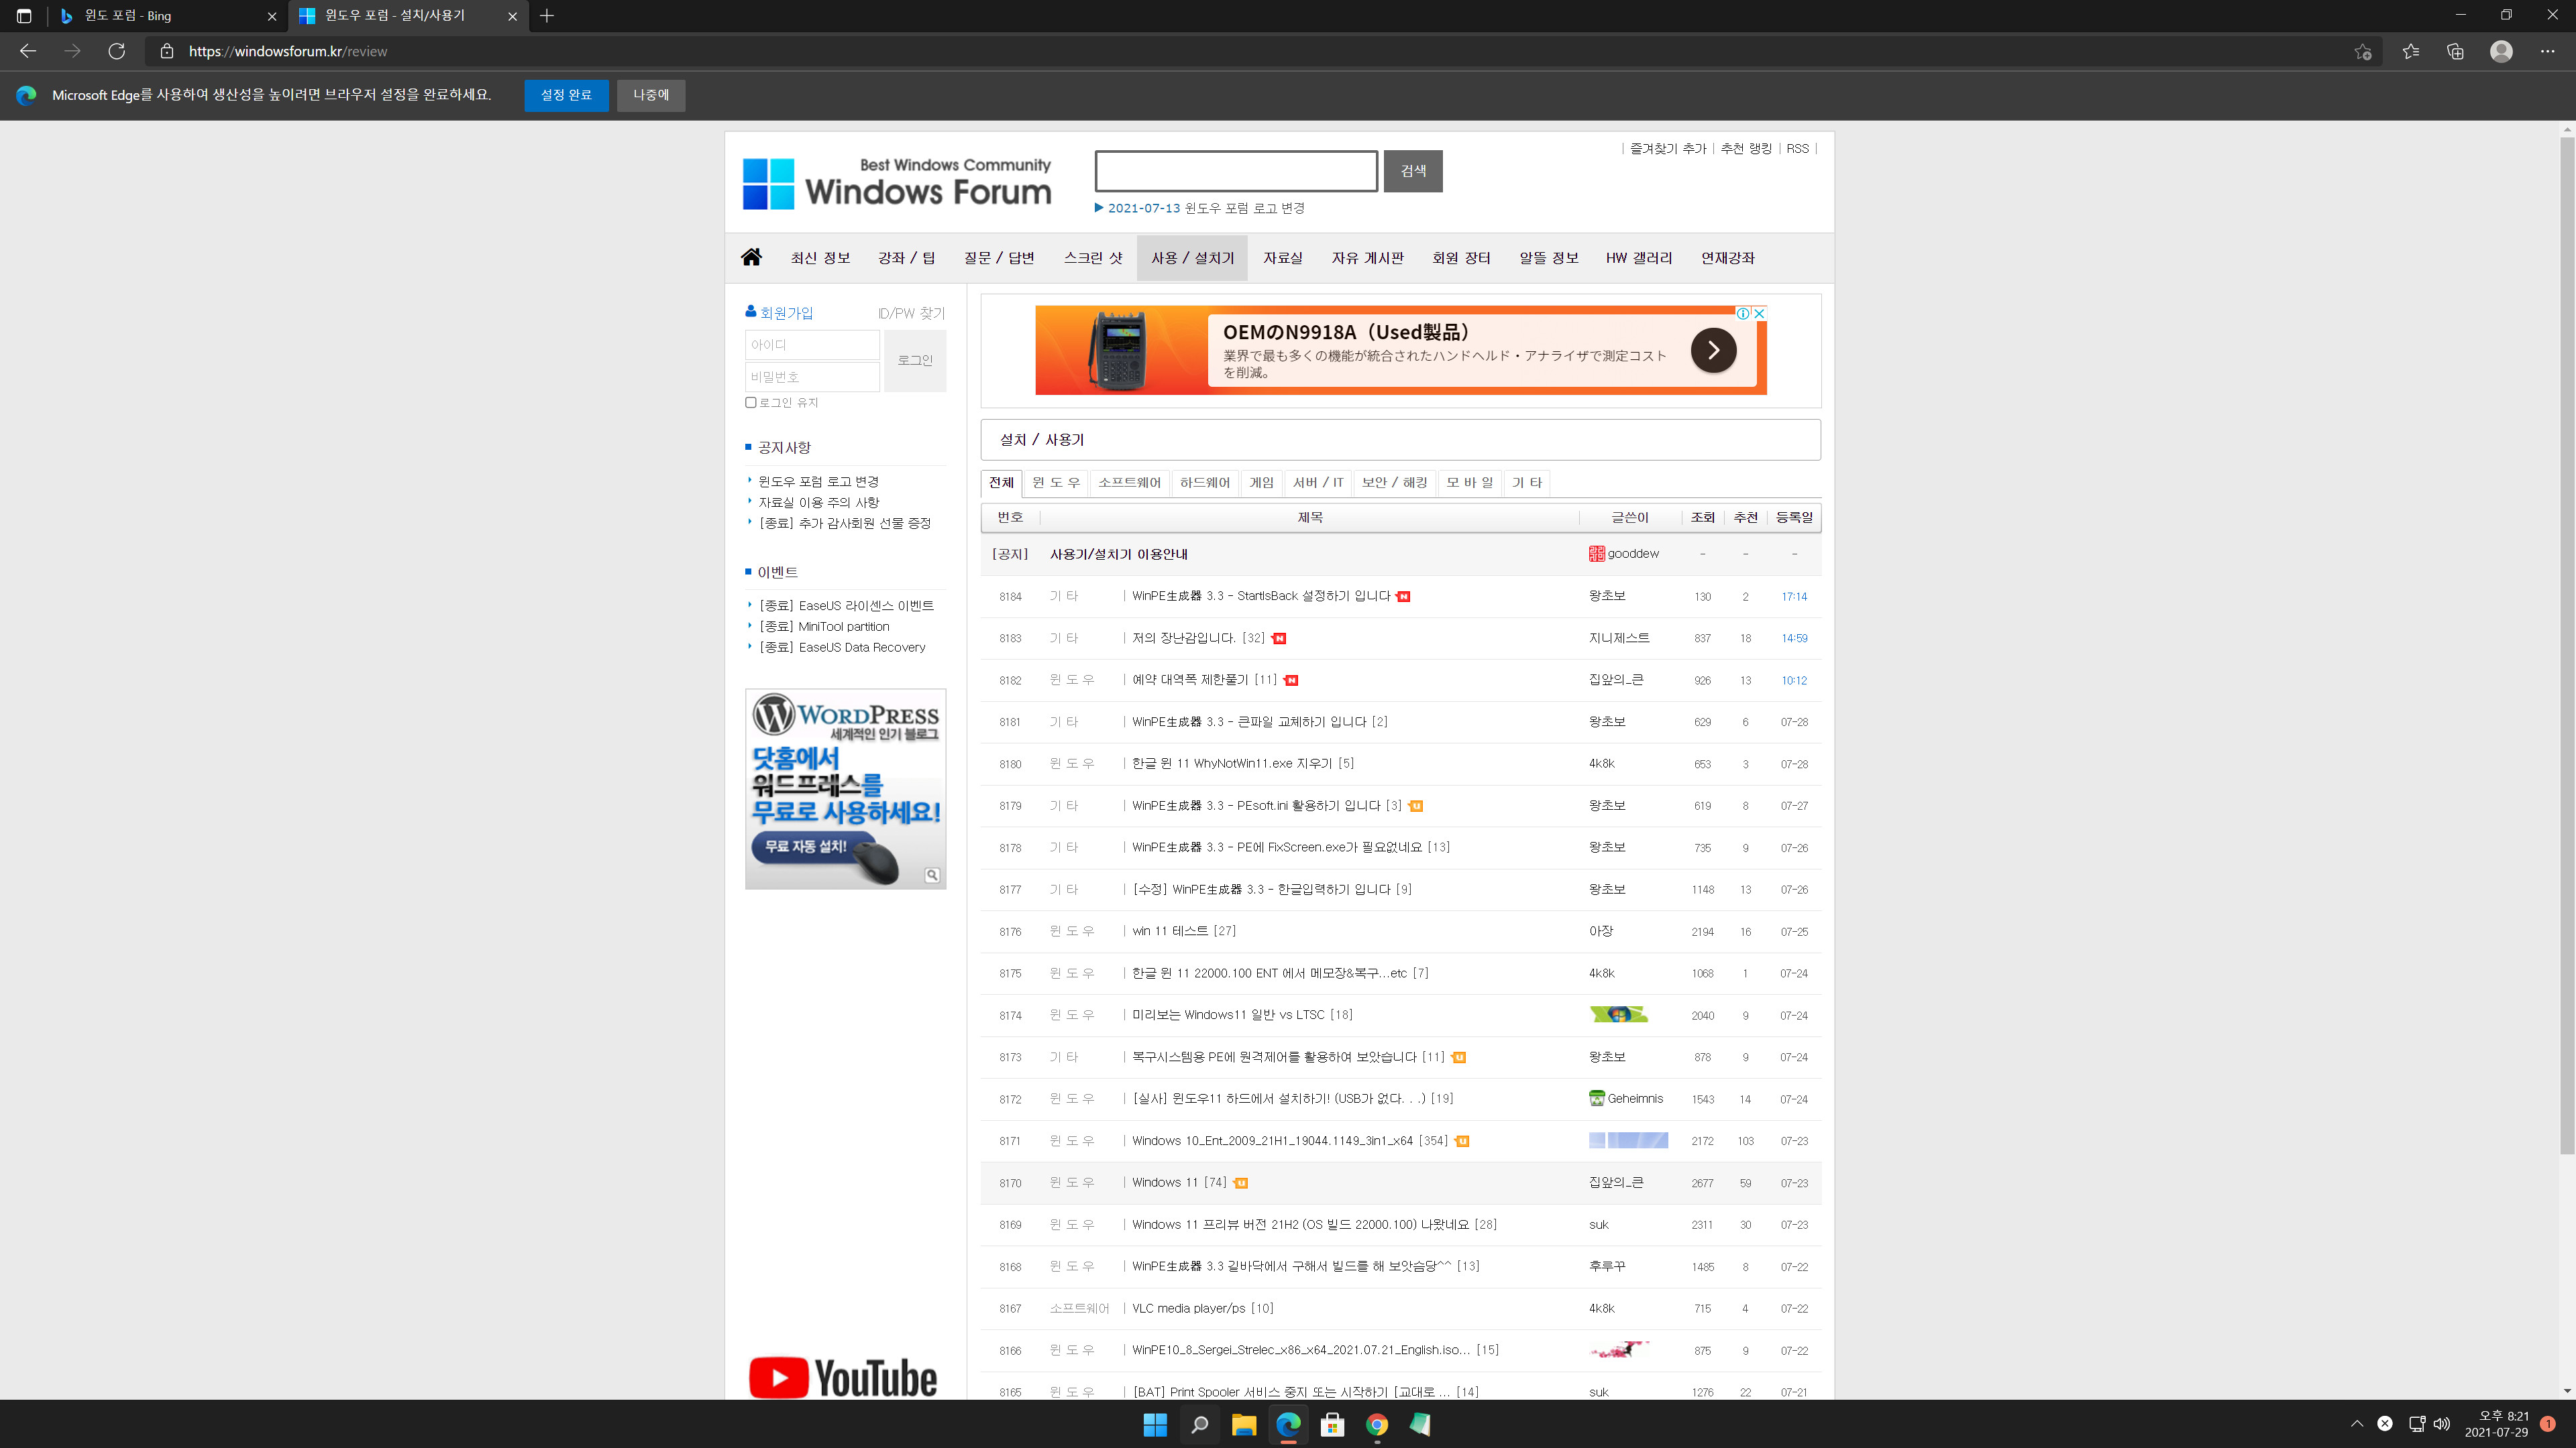Open Edge Favorites list icon

coord(2410,51)
